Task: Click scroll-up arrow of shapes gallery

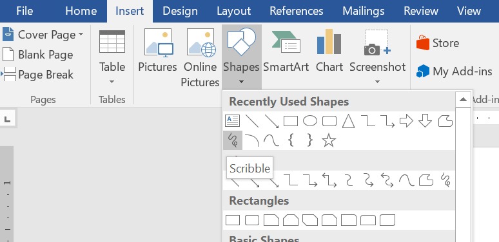Action: [463, 100]
